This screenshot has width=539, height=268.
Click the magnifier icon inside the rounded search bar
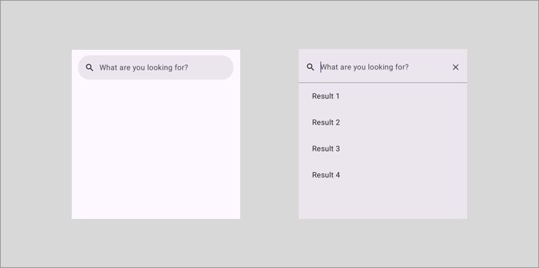coord(89,67)
